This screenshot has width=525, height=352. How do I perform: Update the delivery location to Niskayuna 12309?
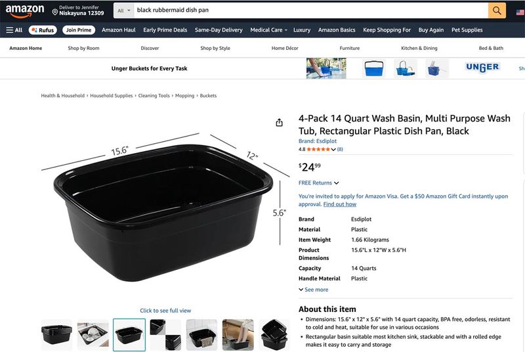point(78,11)
